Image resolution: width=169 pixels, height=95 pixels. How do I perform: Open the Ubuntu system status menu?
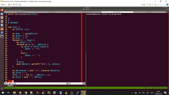pos(166,7)
